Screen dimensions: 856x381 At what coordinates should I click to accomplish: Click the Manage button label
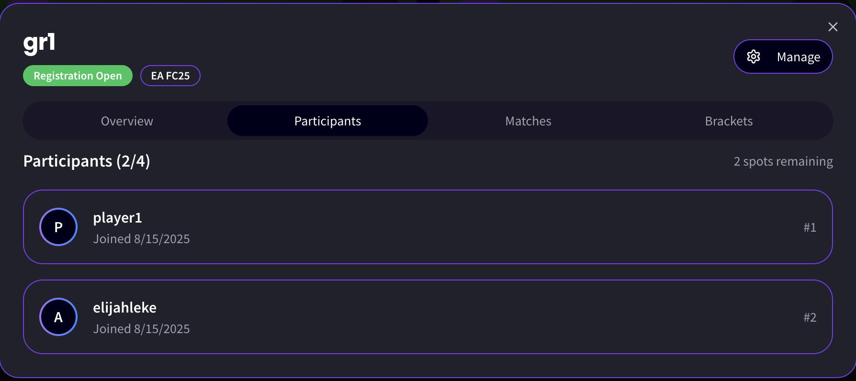(799, 57)
